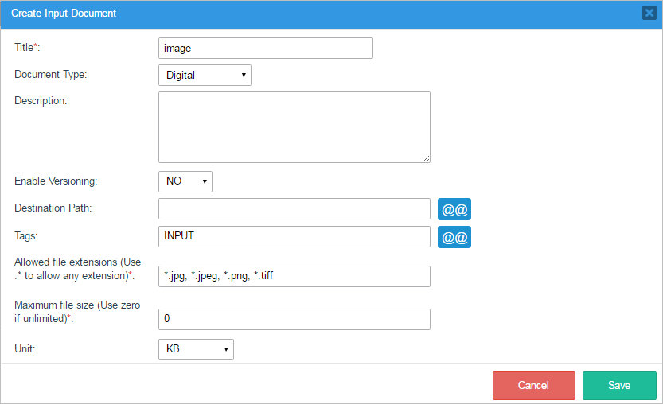Close the Create Input Document dialog
This screenshot has height=404, width=663.
(x=649, y=13)
